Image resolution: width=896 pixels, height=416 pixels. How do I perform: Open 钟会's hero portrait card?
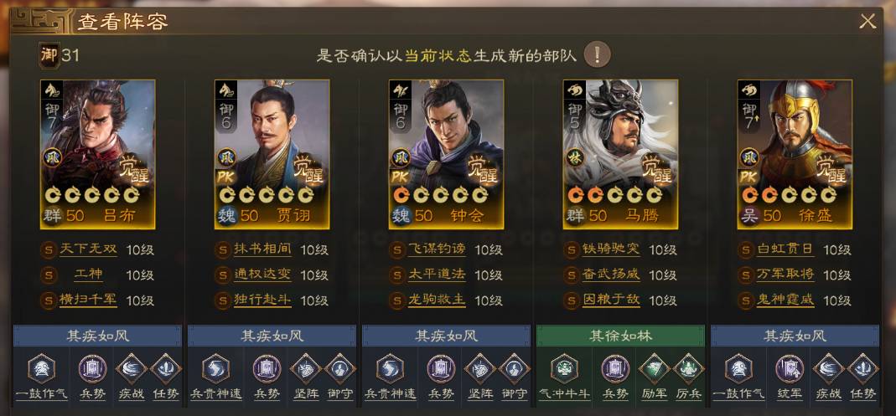pos(446,154)
